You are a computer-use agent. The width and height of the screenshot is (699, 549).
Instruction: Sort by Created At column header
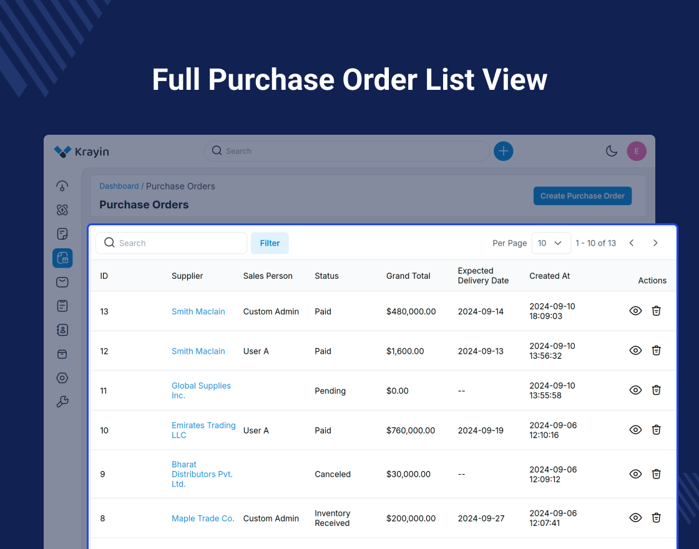(x=550, y=276)
